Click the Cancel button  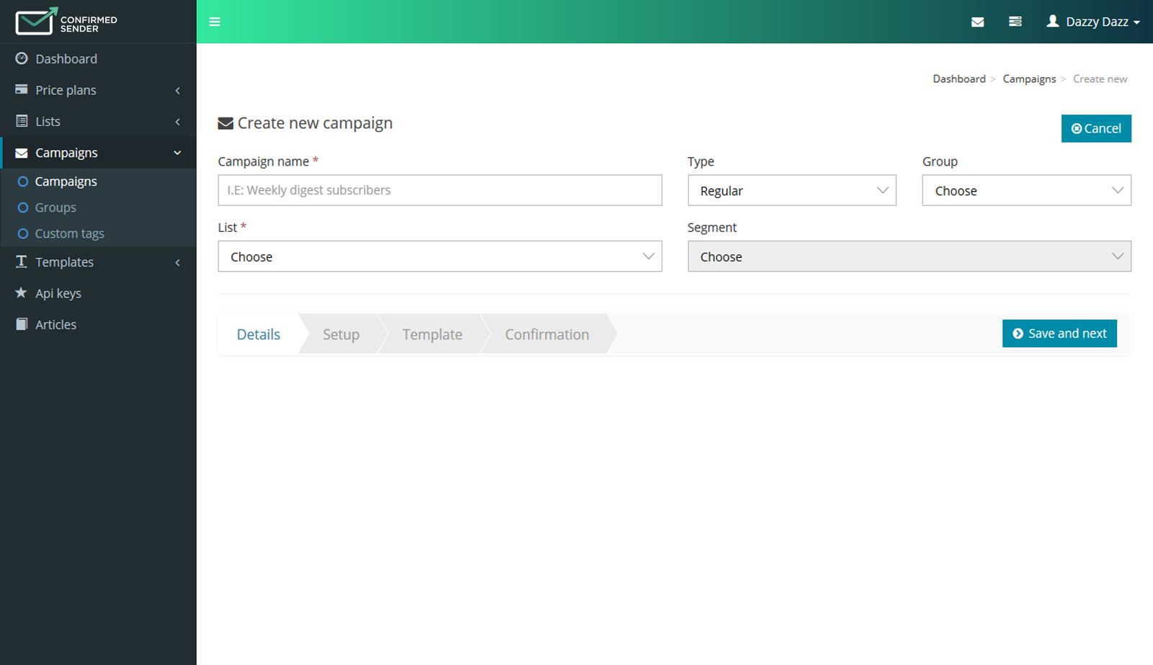pyautogui.click(x=1095, y=128)
